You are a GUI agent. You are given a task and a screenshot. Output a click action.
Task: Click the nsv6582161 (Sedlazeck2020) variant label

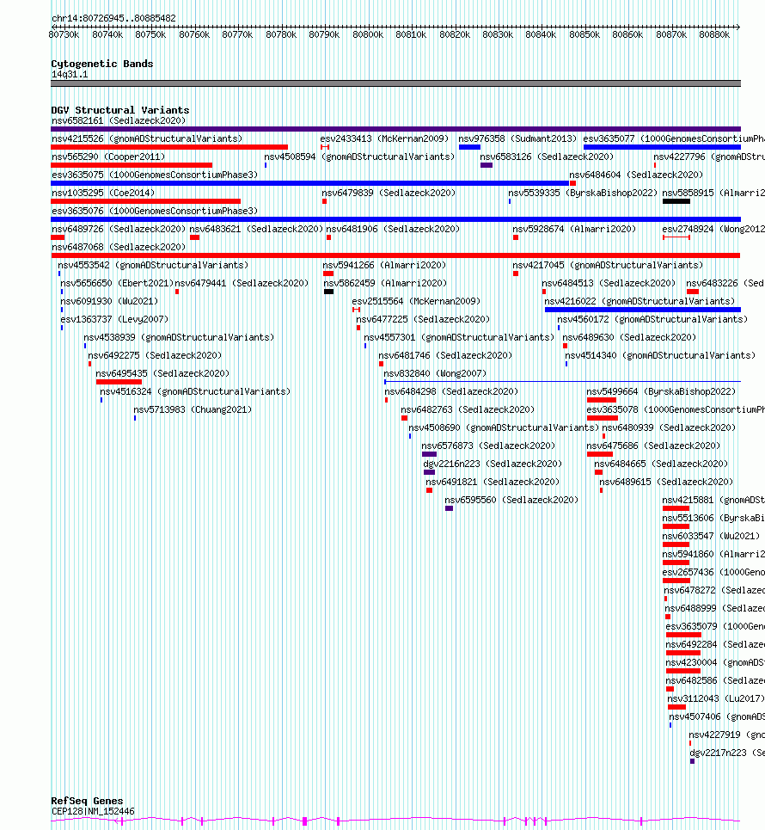[x=119, y=120]
